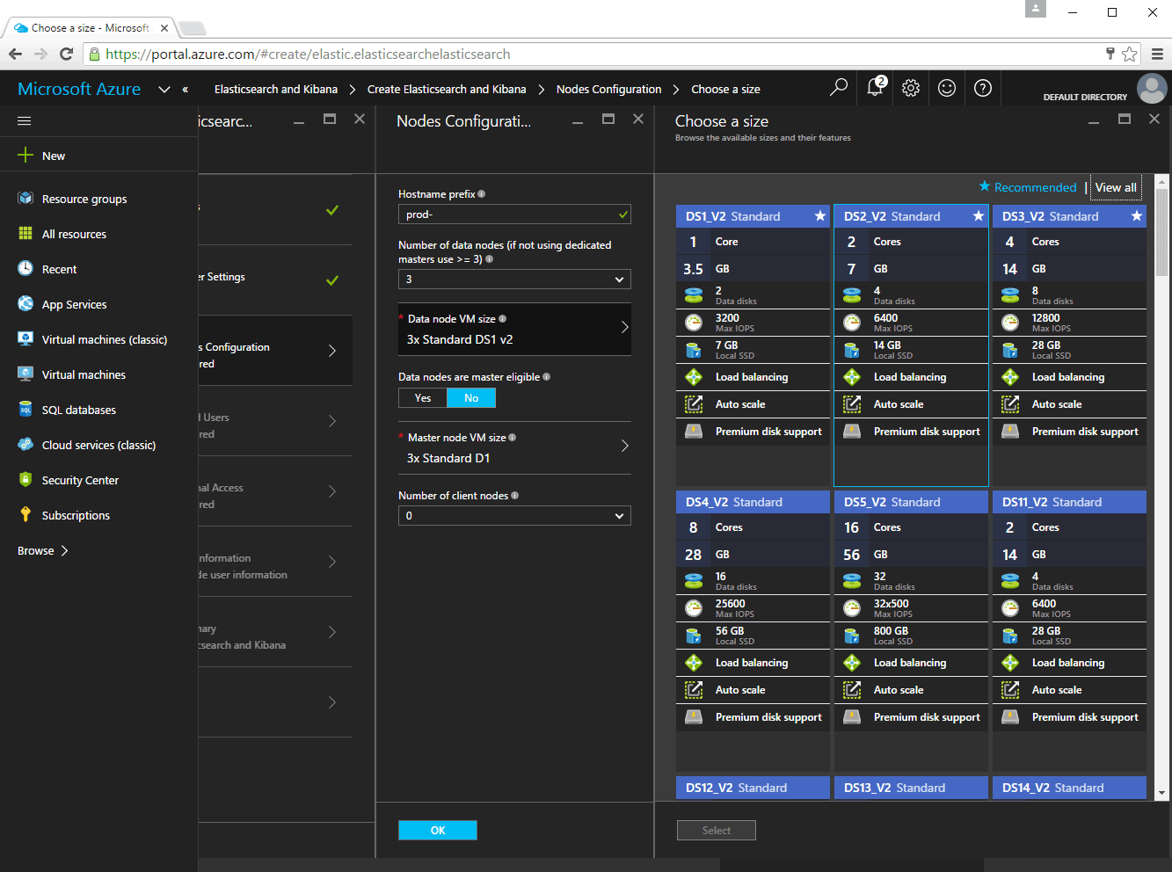The image size is (1172, 872).
Task: Open the Users step chevron
Action: click(x=332, y=421)
